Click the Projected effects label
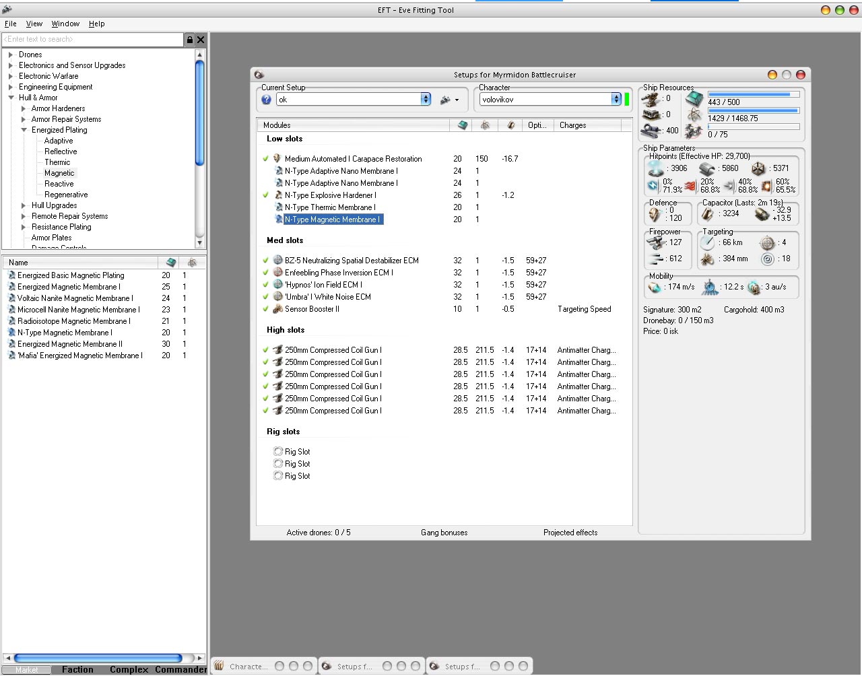This screenshot has height=676, width=862. [570, 533]
